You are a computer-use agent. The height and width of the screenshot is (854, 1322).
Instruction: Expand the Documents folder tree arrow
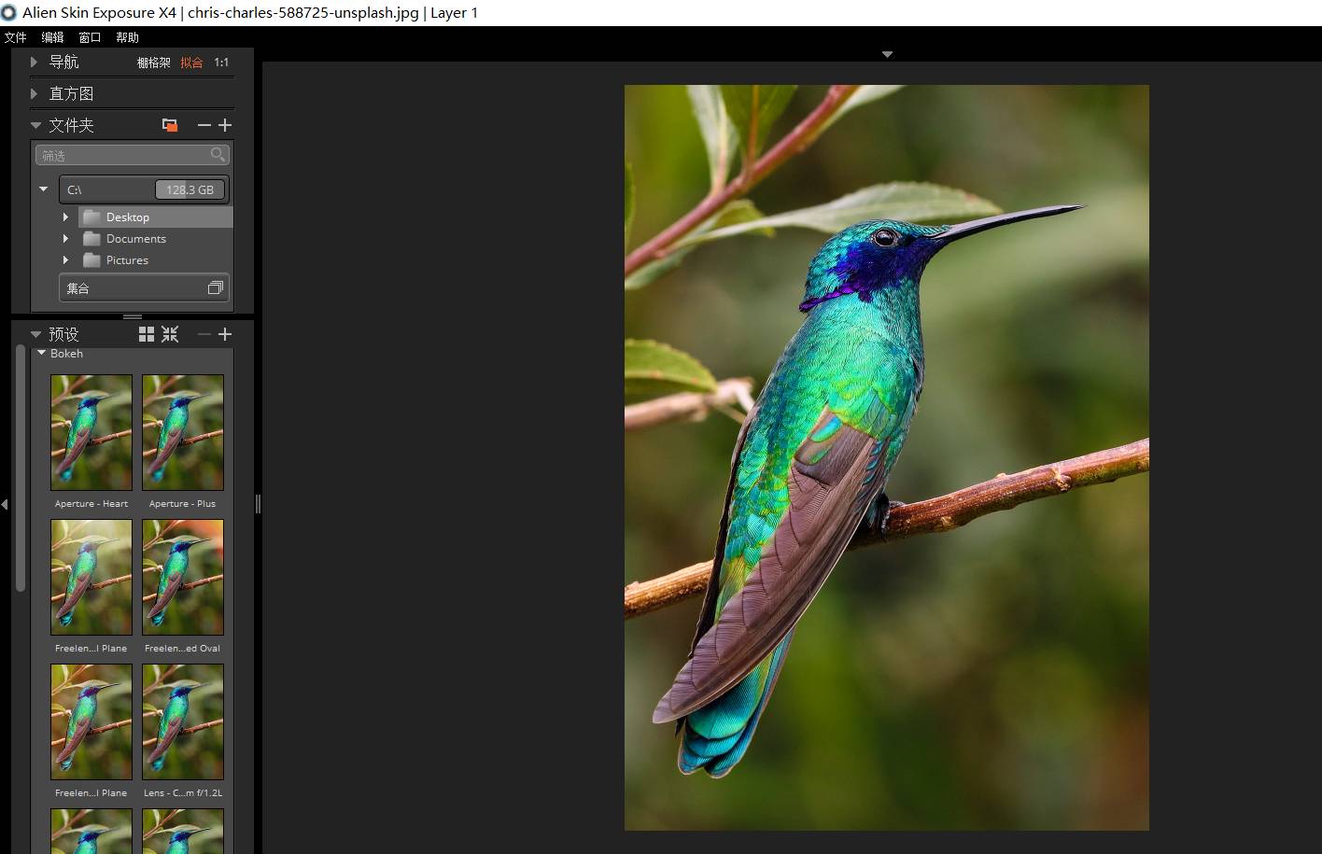65,239
